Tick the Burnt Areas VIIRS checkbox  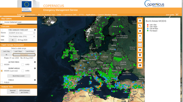[23, 71]
